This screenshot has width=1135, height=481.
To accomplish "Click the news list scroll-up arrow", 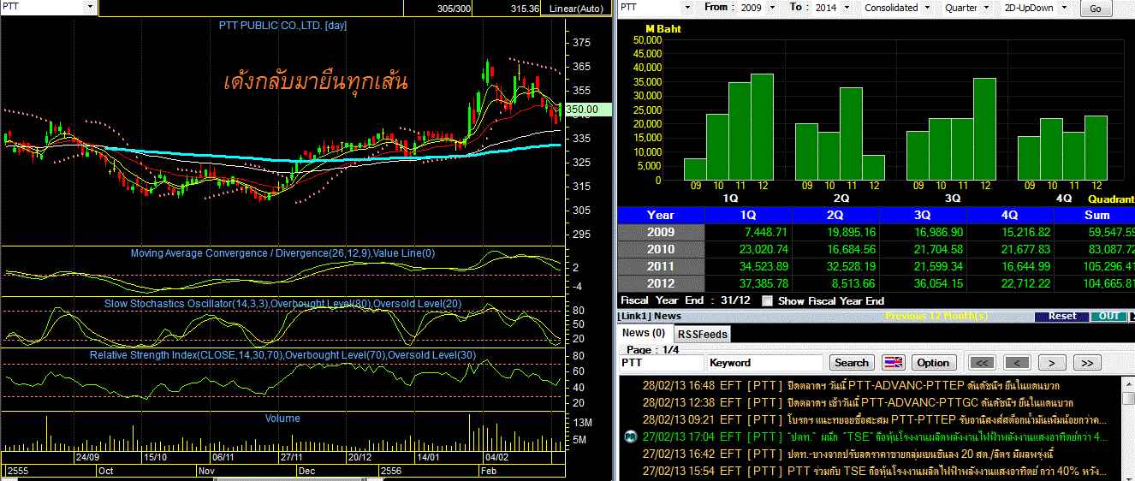I will click(1127, 383).
